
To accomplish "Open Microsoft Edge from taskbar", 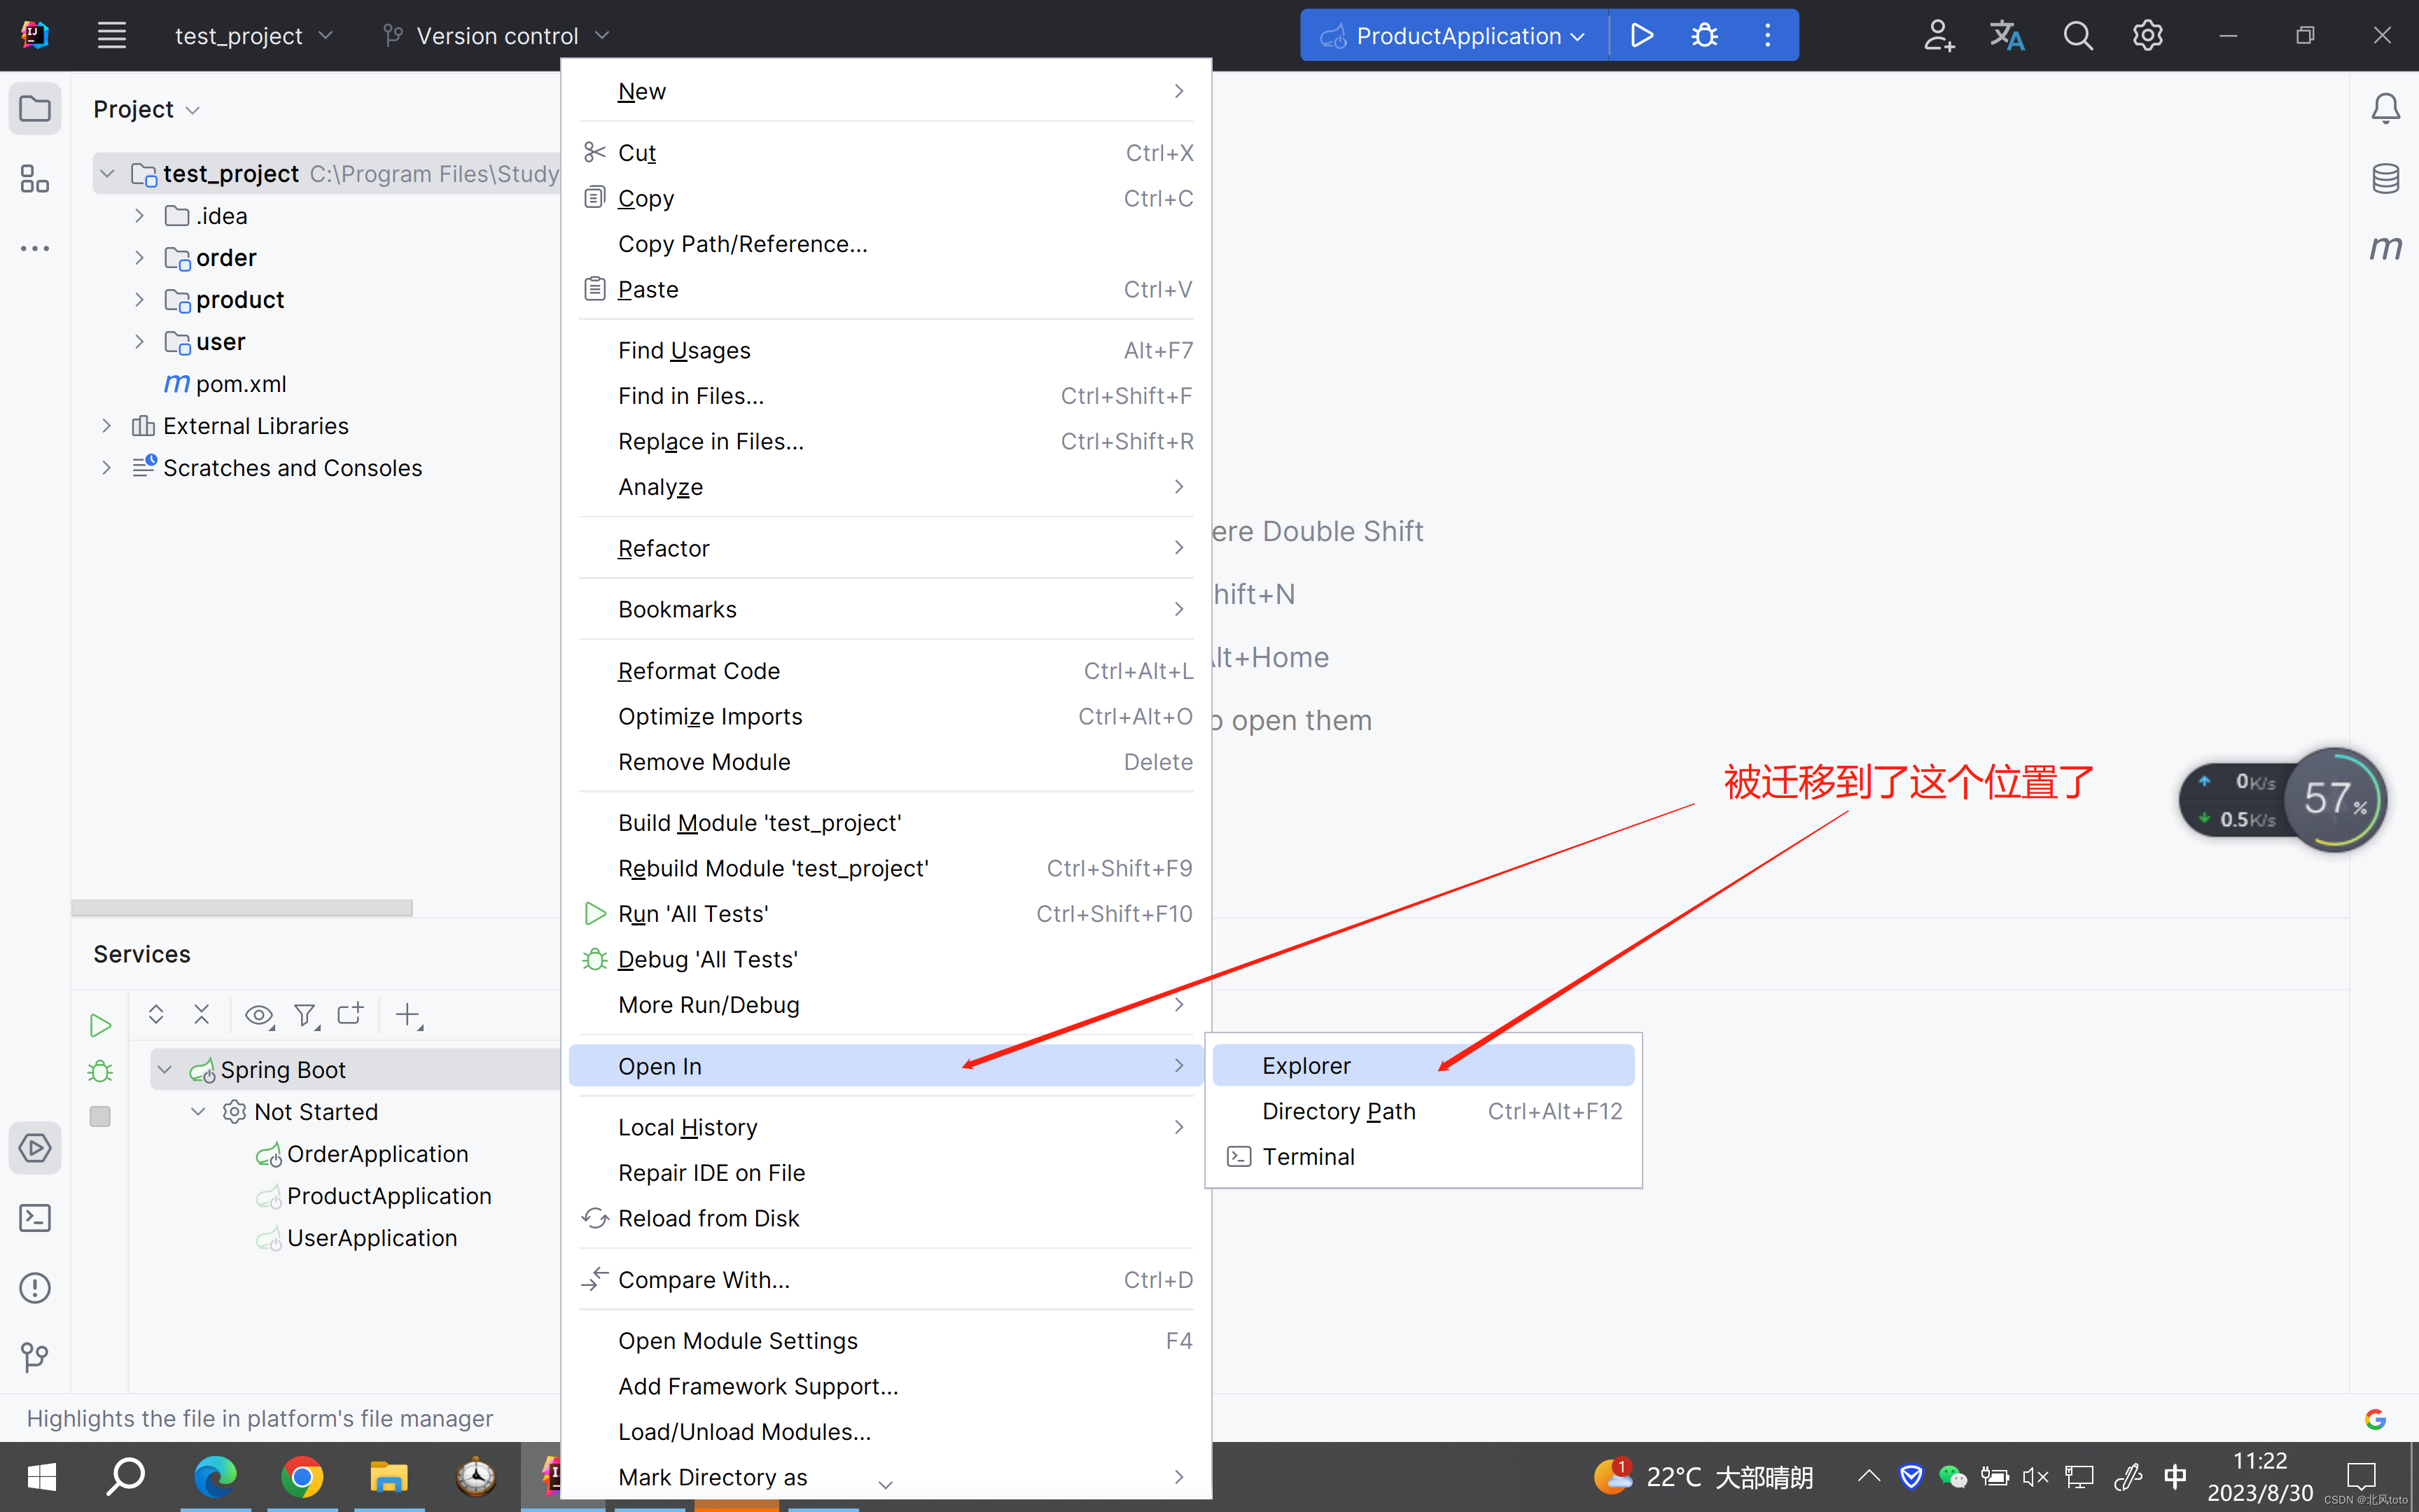I will 215,1477.
